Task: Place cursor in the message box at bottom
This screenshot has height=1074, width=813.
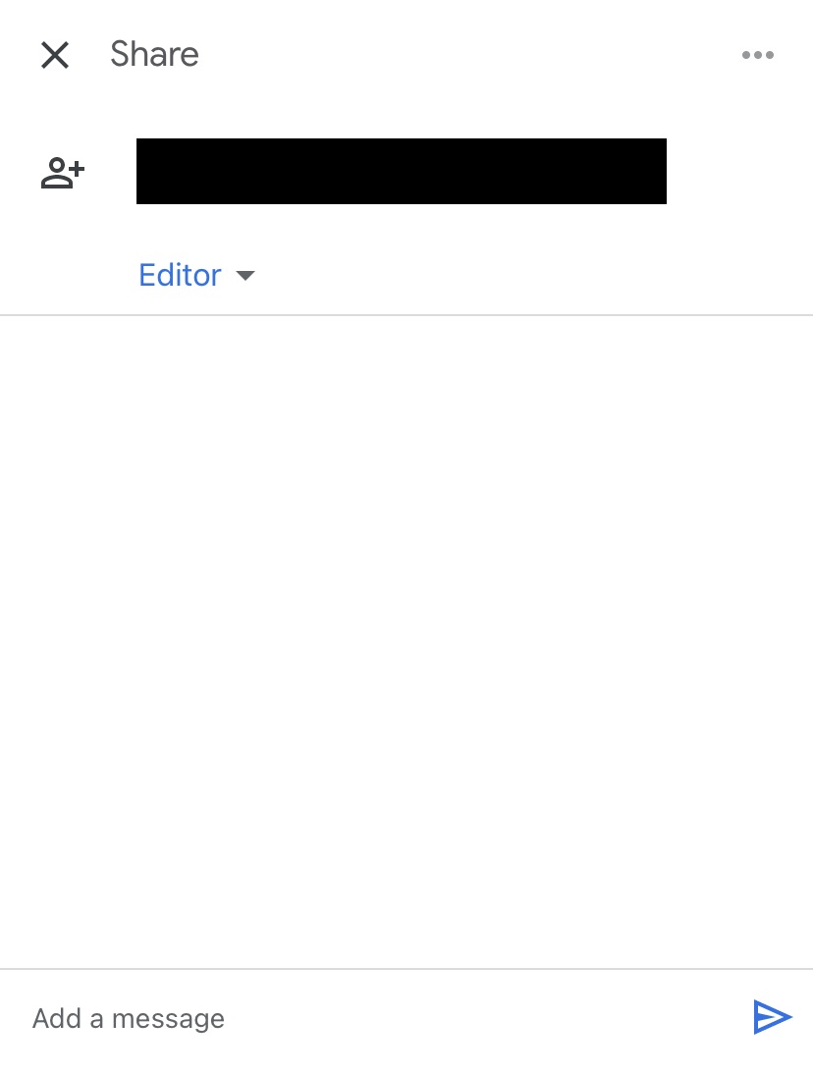Action: [384, 1018]
